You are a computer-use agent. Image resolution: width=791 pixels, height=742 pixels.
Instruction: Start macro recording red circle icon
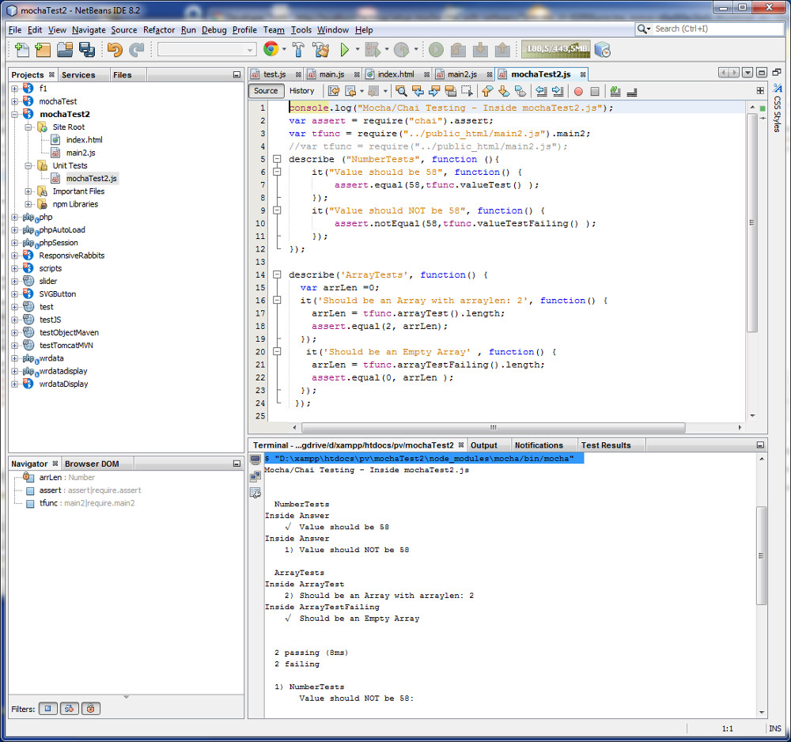[x=579, y=91]
